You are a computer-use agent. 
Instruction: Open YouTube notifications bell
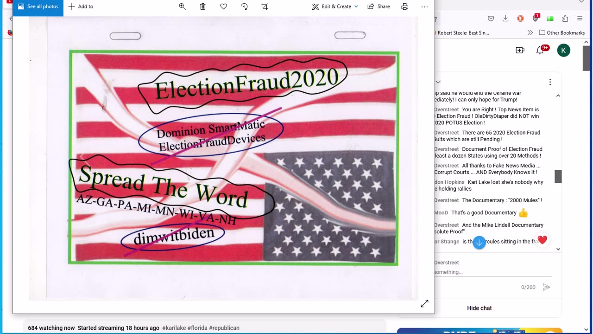point(541,50)
